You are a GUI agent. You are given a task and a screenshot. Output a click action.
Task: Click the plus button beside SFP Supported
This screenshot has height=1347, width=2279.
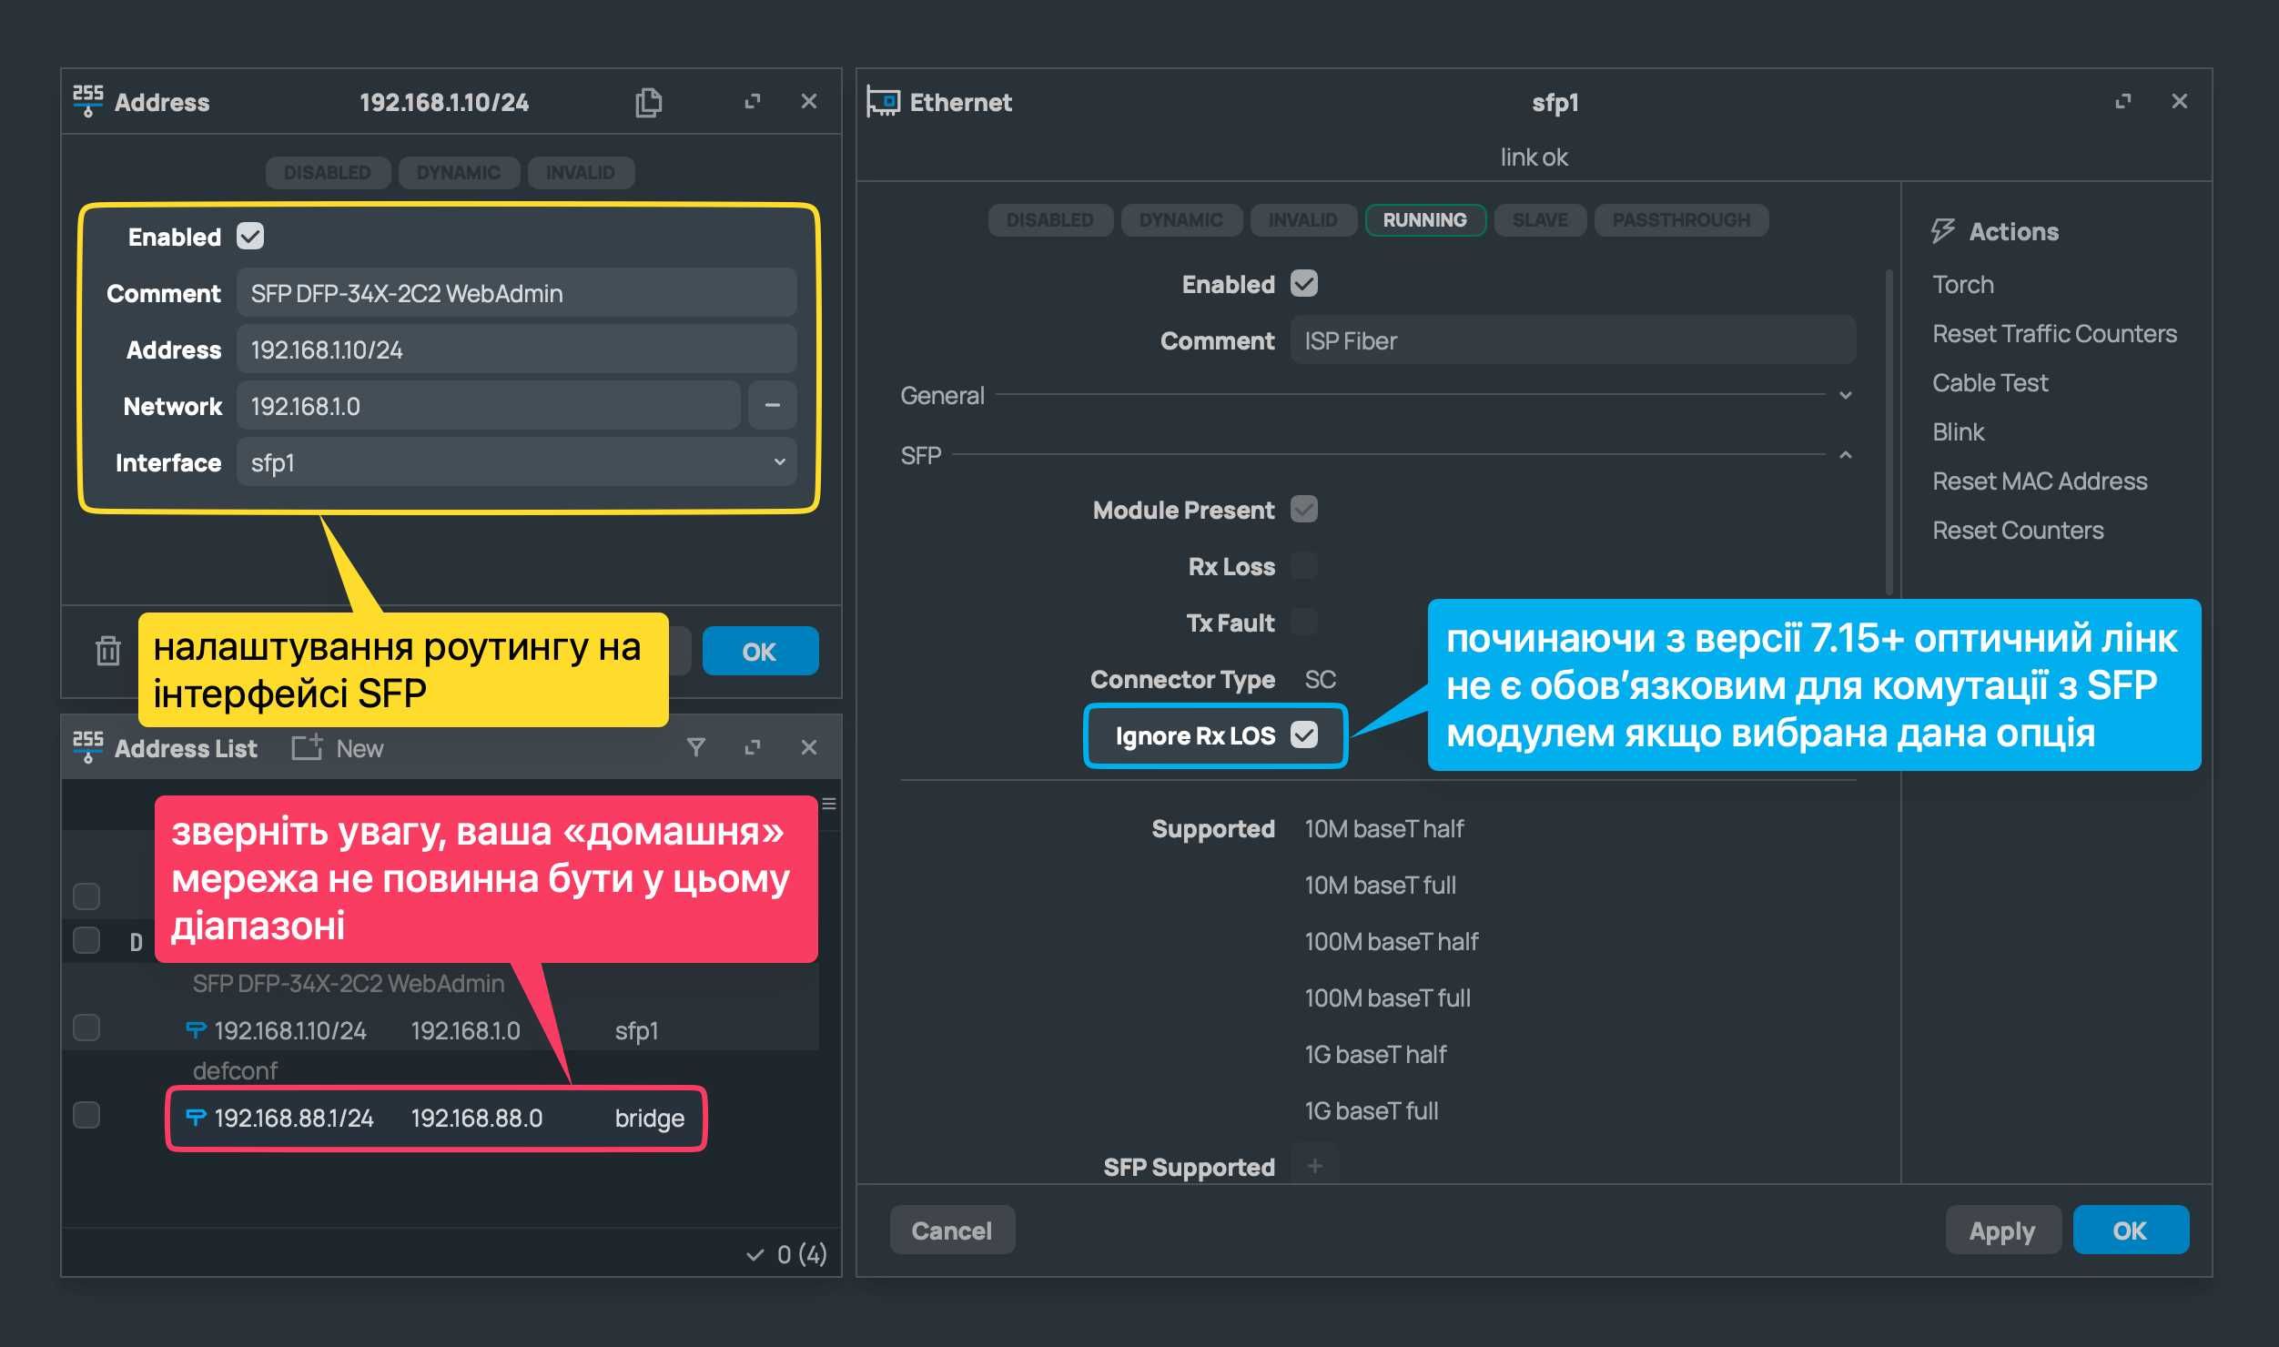[x=1314, y=1166]
